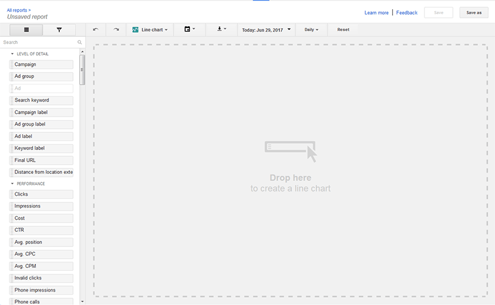Image resolution: width=495 pixels, height=305 pixels.
Task: Focus the Search input field
Action: (x=40, y=43)
